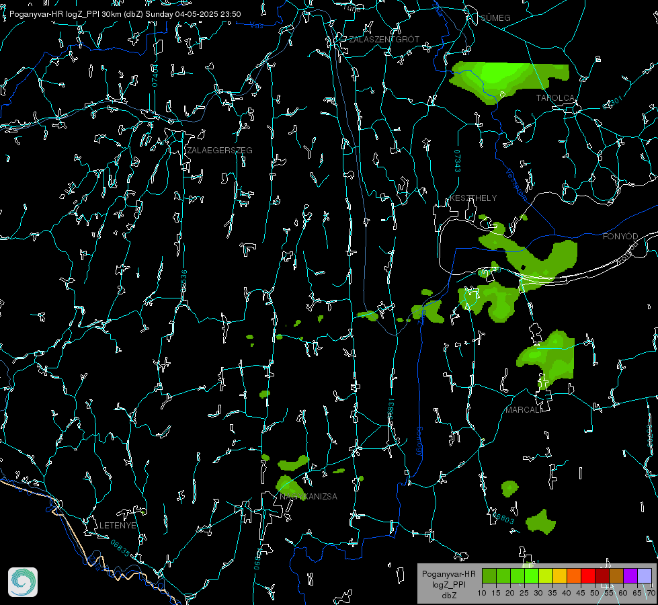Click the swirl logo icon in the corner

[23, 582]
